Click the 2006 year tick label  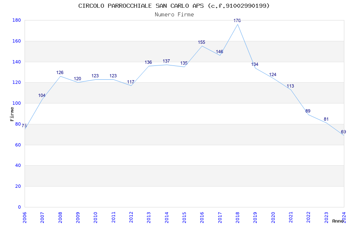[x=25, y=218]
